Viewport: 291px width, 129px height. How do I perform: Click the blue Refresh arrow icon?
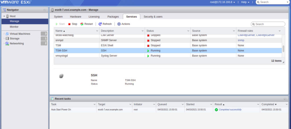click(x=100, y=24)
